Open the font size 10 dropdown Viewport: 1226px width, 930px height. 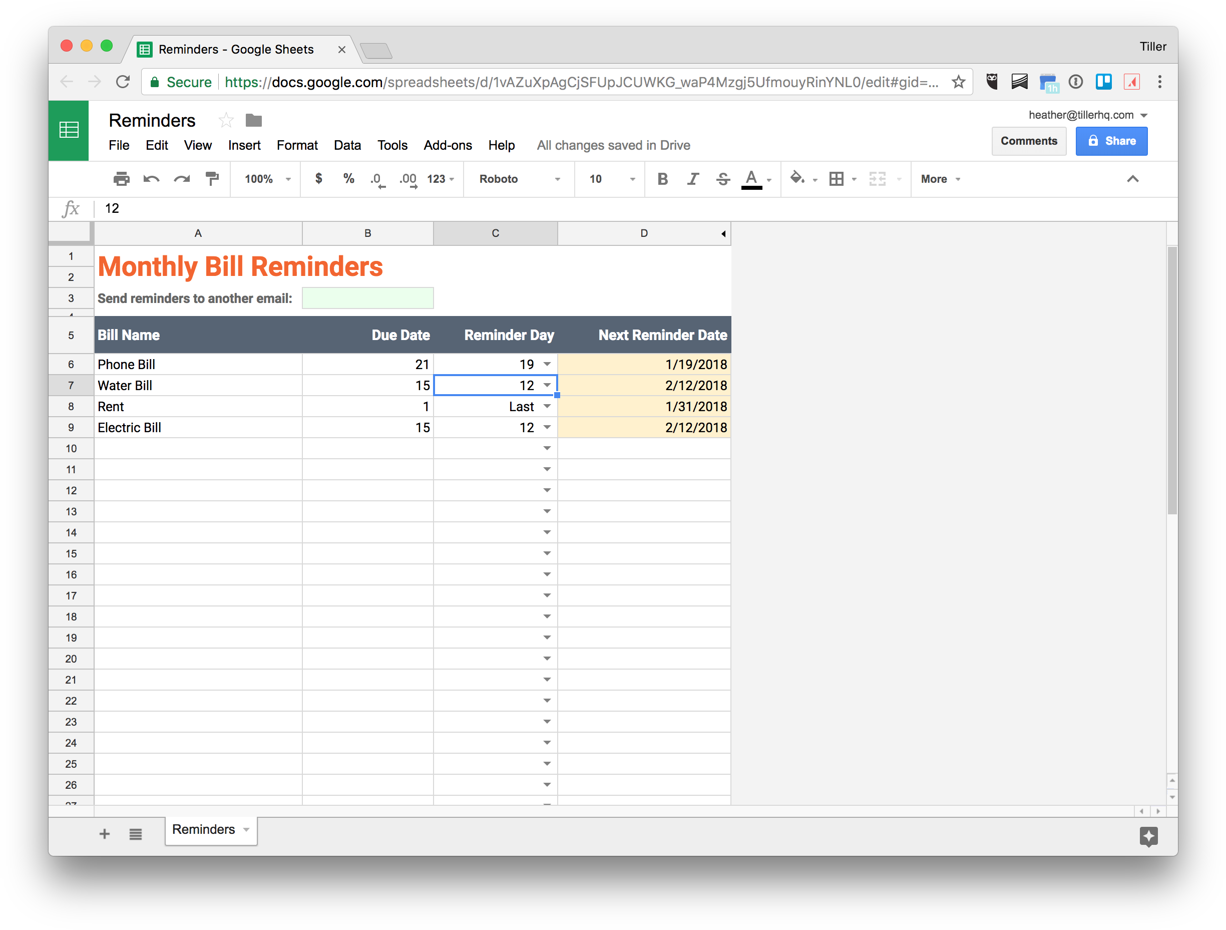611,179
